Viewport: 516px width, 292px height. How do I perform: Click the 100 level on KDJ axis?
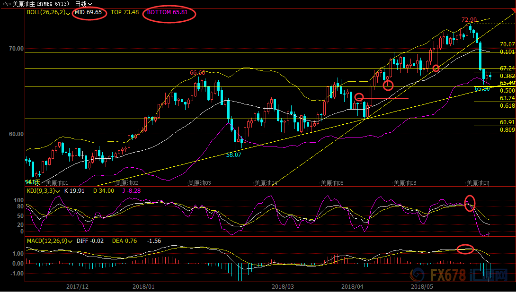pos(19,200)
